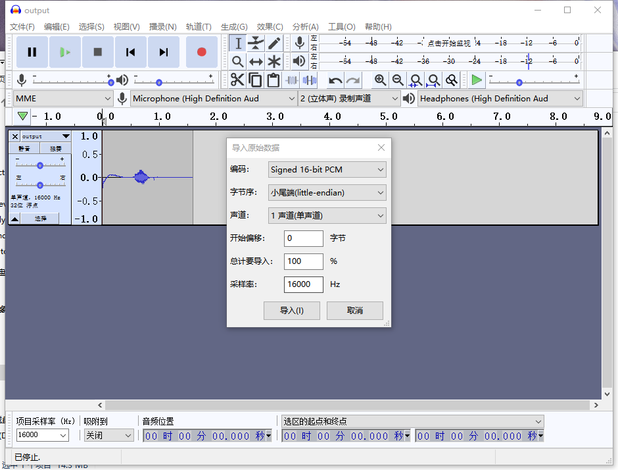Open the 文件(F) file menu
This screenshot has height=470, width=618.
point(22,27)
